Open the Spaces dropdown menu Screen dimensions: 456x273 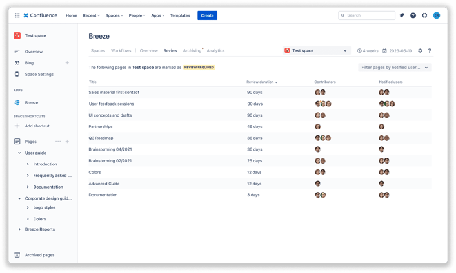(114, 15)
